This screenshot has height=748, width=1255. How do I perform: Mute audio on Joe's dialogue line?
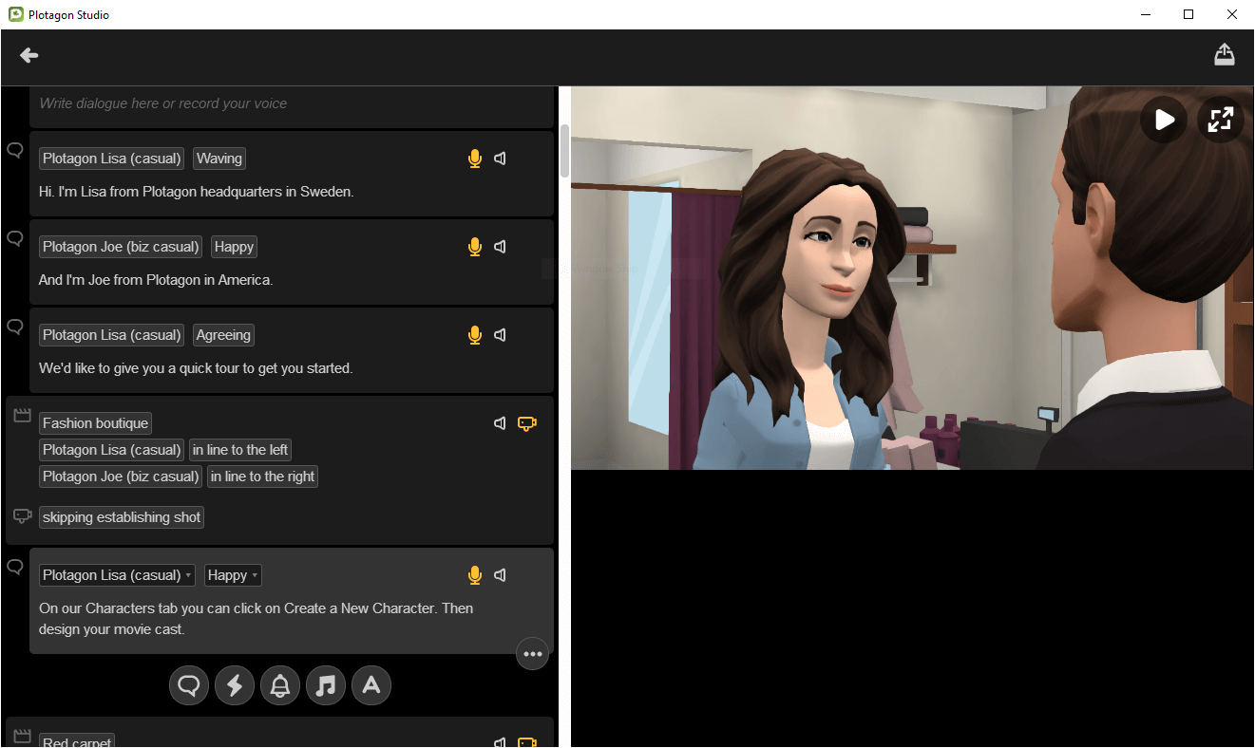tap(500, 247)
